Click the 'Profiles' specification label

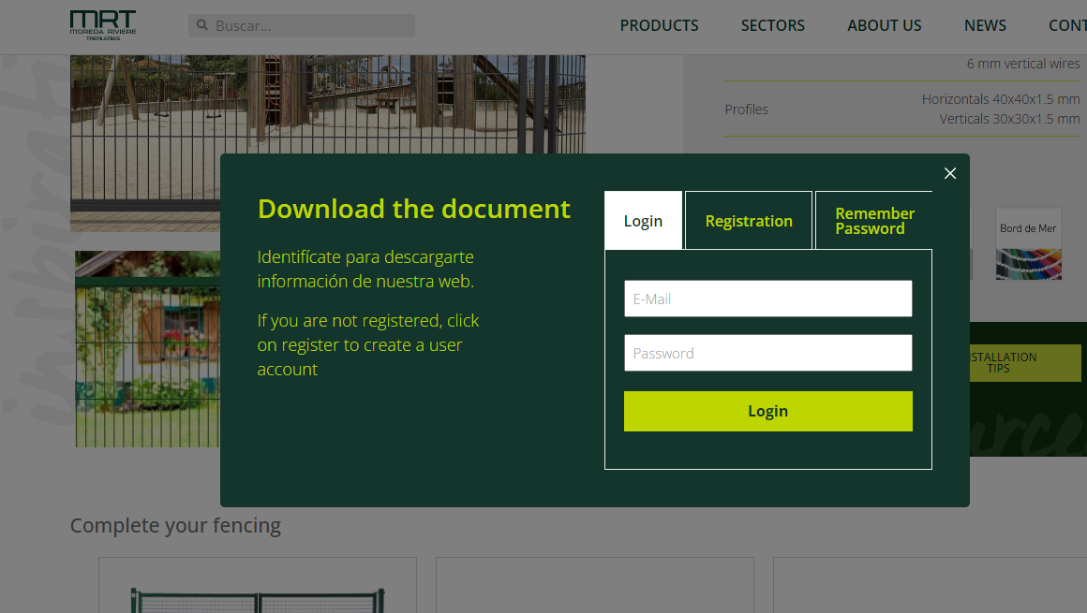pyautogui.click(x=747, y=109)
